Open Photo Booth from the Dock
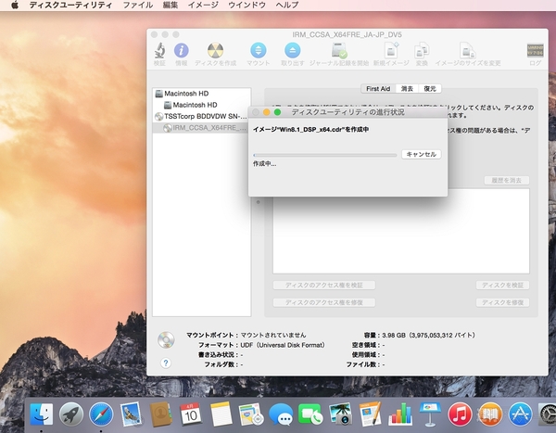The width and height of the screenshot is (556, 433). [340, 414]
